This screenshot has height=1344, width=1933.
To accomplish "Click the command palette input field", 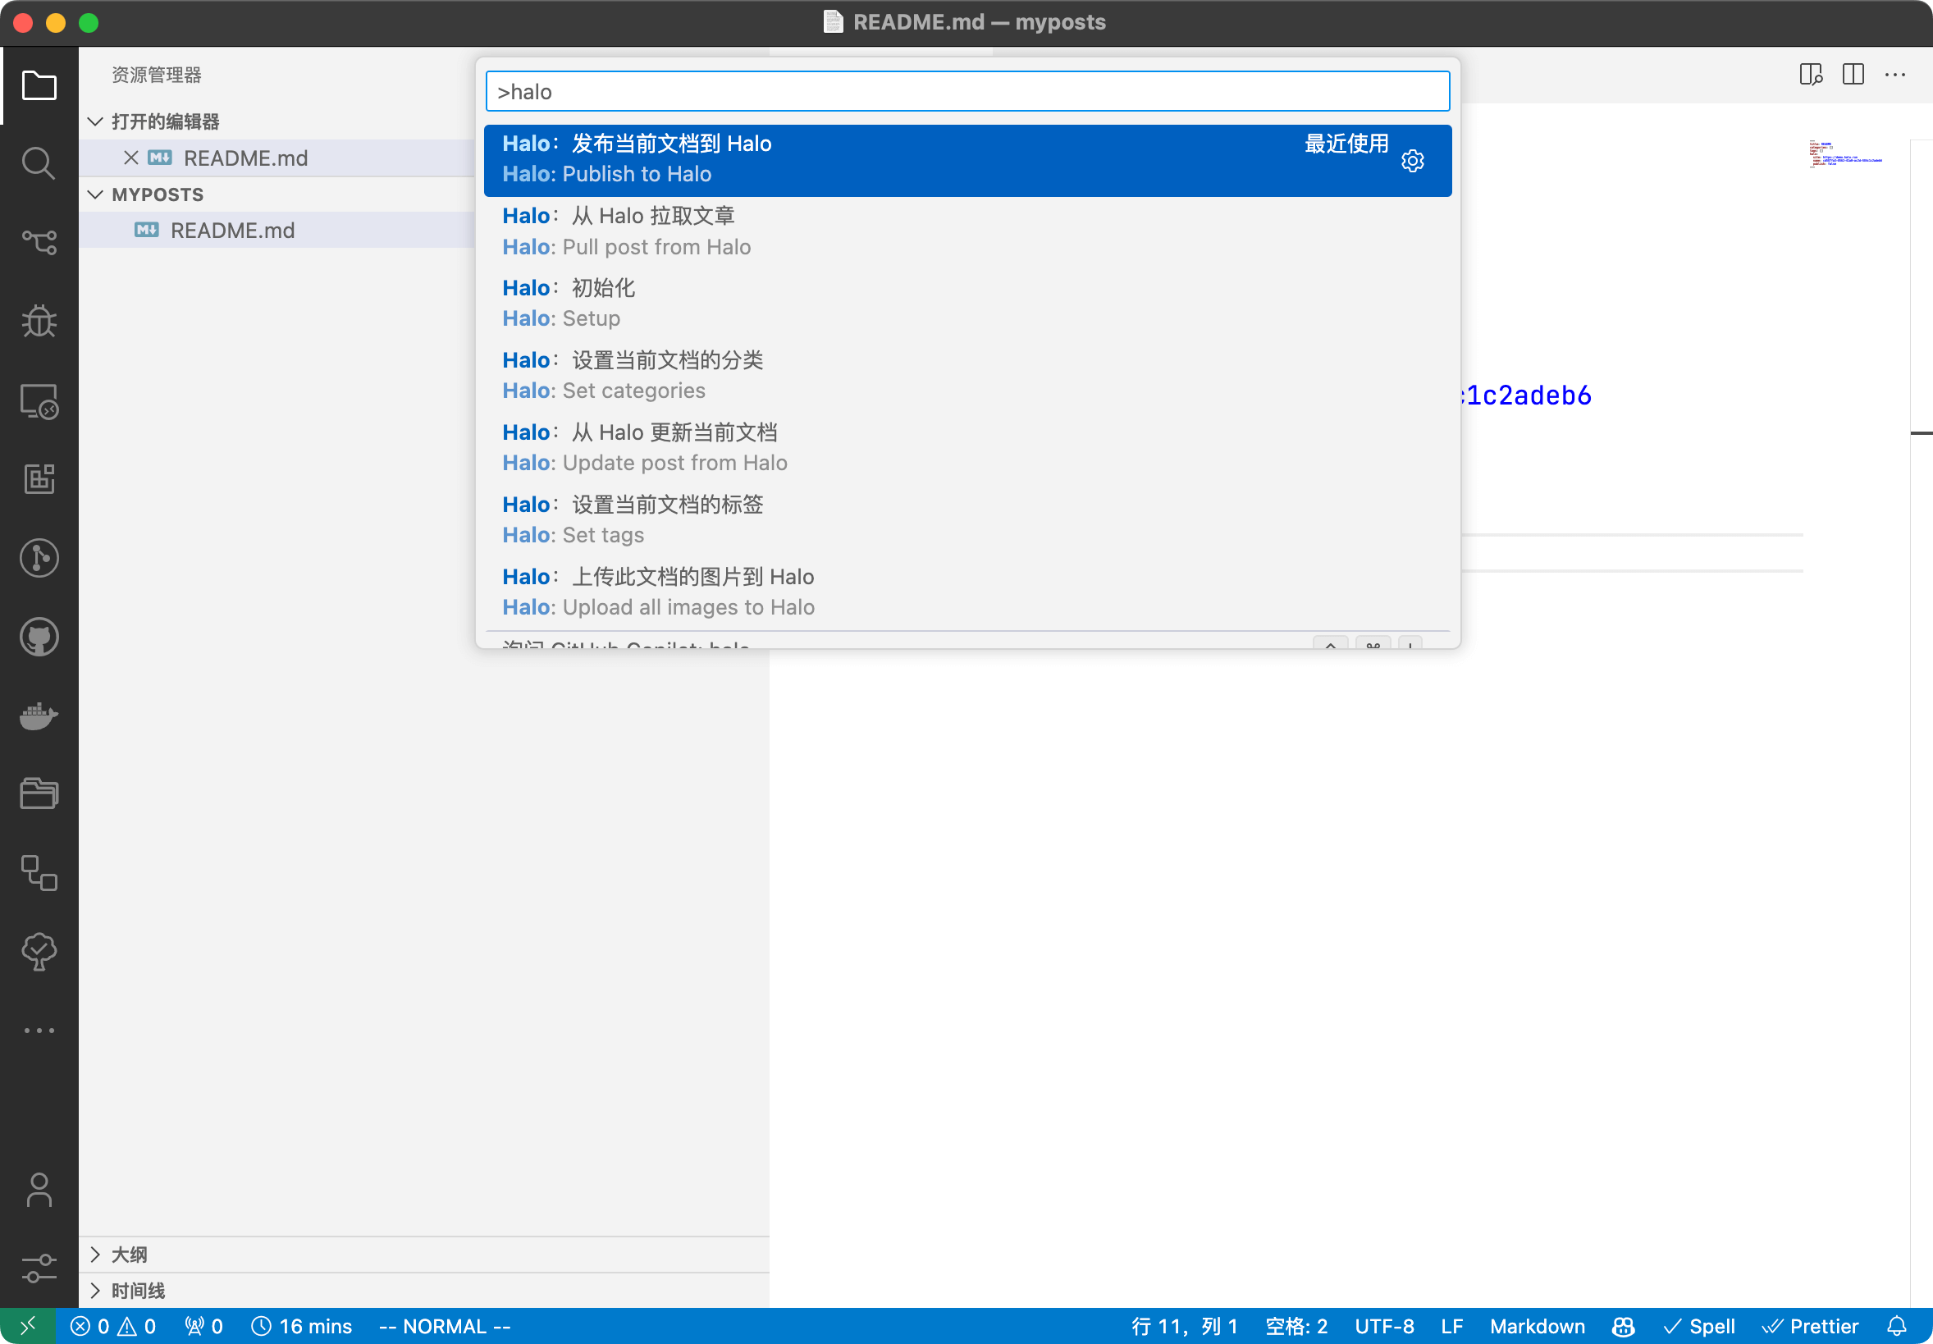I will pyautogui.click(x=967, y=92).
